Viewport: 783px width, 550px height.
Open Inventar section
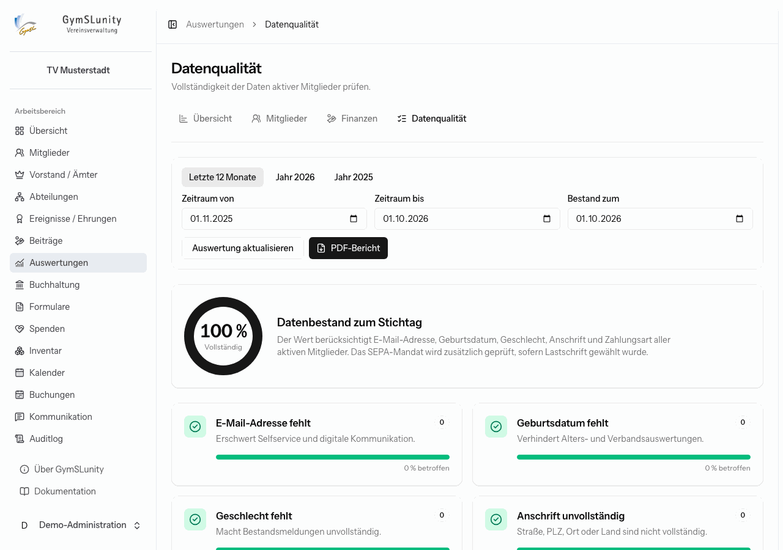tap(78, 351)
